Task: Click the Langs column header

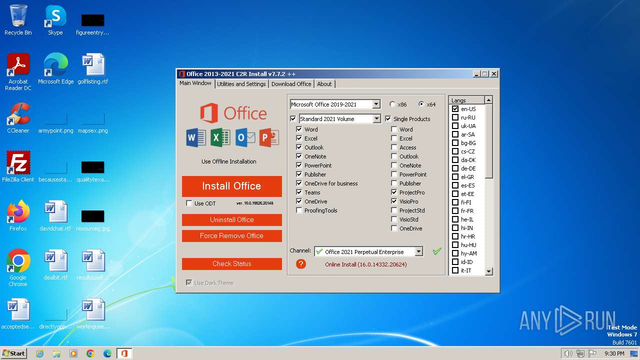Action: pyautogui.click(x=466, y=100)
